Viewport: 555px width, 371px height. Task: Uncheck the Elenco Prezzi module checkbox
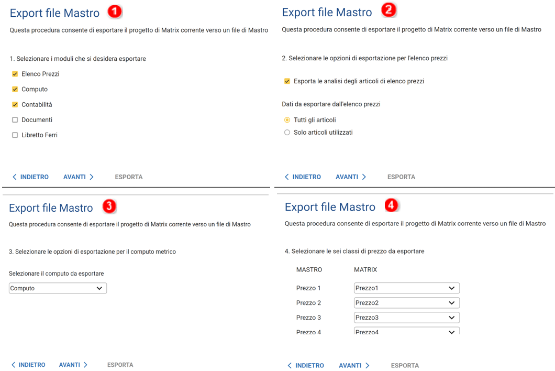click(x=15, y=74)
